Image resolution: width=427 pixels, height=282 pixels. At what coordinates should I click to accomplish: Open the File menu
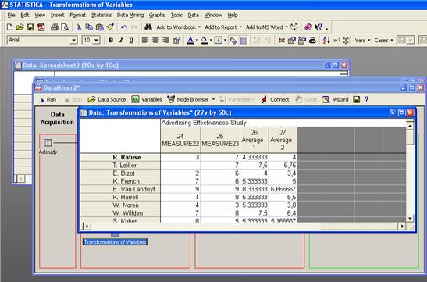11,16
